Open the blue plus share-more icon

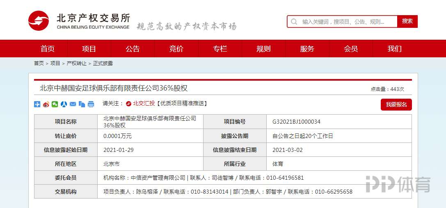tap(37, 104)
